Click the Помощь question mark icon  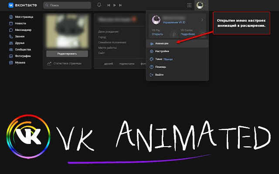click(x=152, y=67)
